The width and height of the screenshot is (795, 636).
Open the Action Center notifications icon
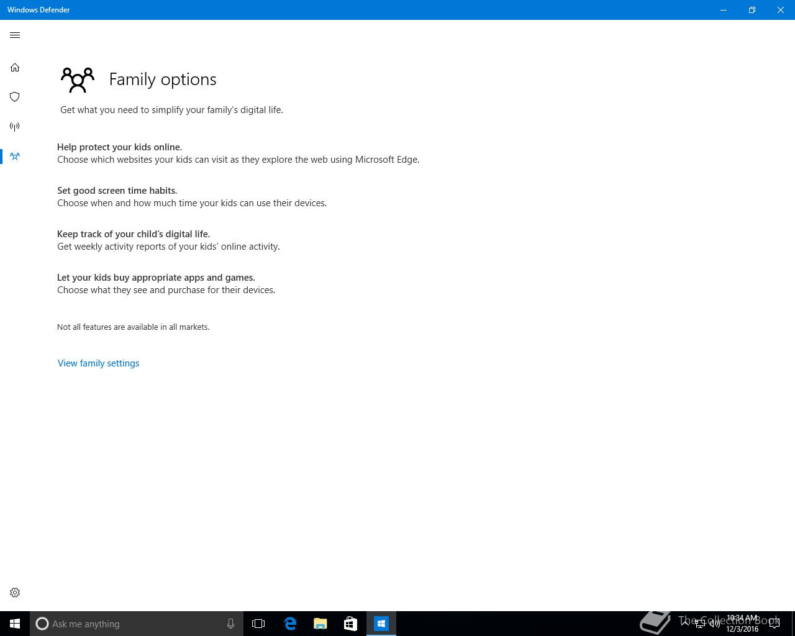click(x=775, y=624)
